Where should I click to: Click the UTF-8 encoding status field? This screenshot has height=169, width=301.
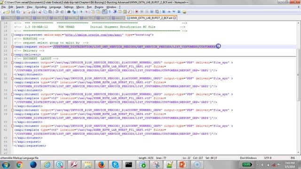[x=268, y=158]
